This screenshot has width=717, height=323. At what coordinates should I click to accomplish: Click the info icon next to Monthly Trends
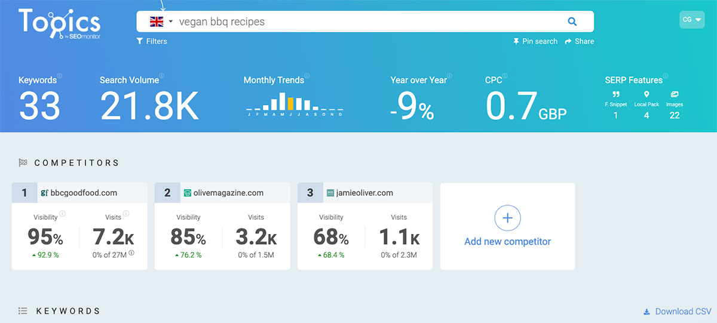coord(307,76)
